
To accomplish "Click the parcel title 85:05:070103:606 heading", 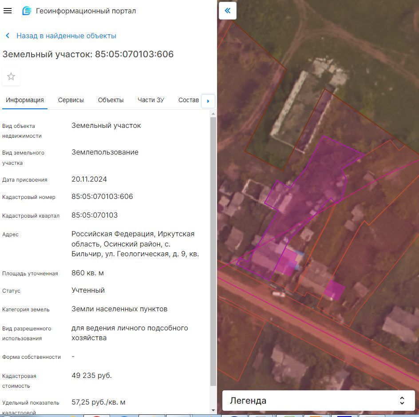I will (88, 54).
